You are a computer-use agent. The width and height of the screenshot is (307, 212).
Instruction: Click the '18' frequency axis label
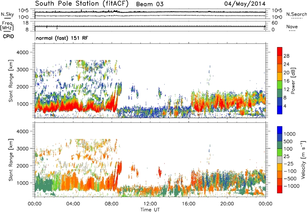(26, 23)
